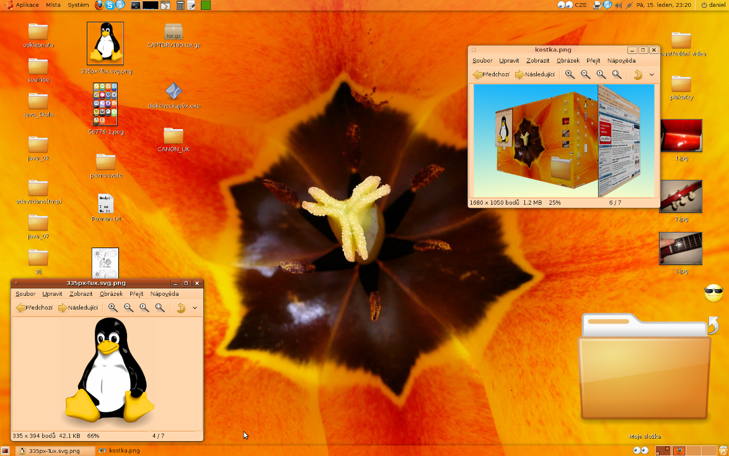This screenshot has width=729, height=456.
Task: Select the java_škola folder
Action: pyautogui.click(x=38, y=105)
